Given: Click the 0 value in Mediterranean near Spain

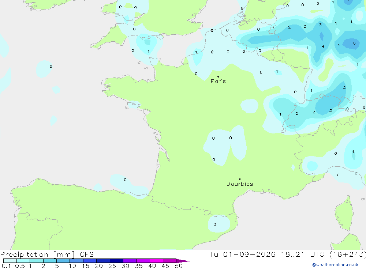Looking at the screenshot, I should 215,224.
